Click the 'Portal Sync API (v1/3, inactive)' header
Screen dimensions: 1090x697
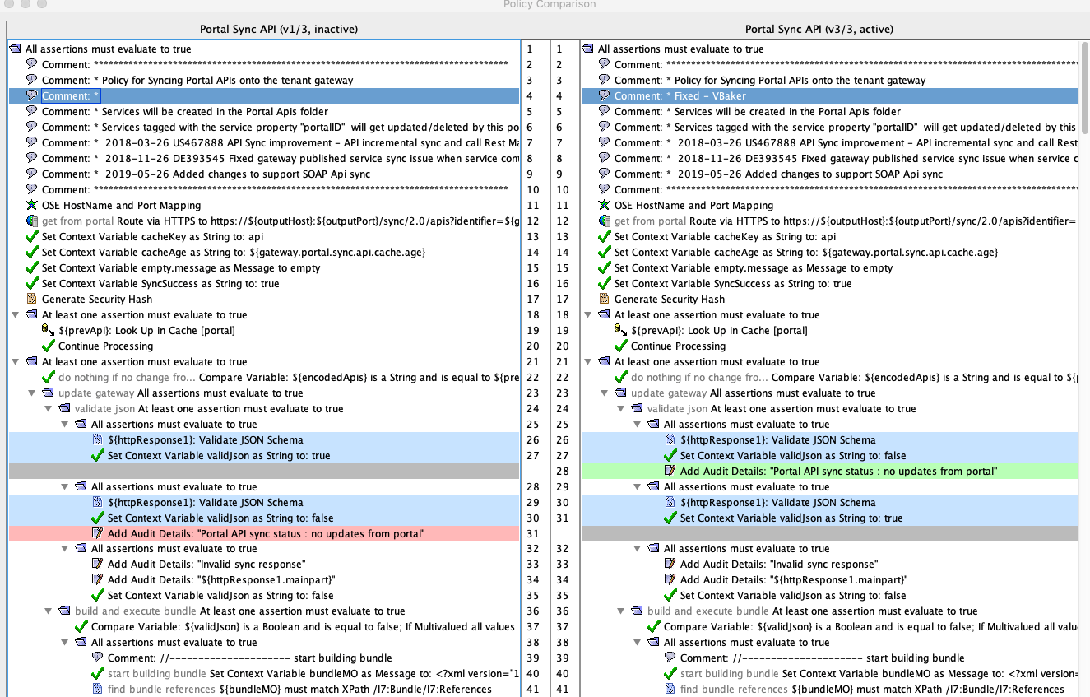click(280, 29)
